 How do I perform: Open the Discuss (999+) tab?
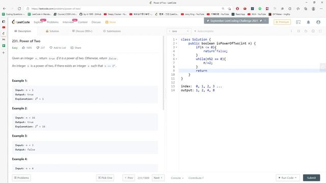point(82,31)
